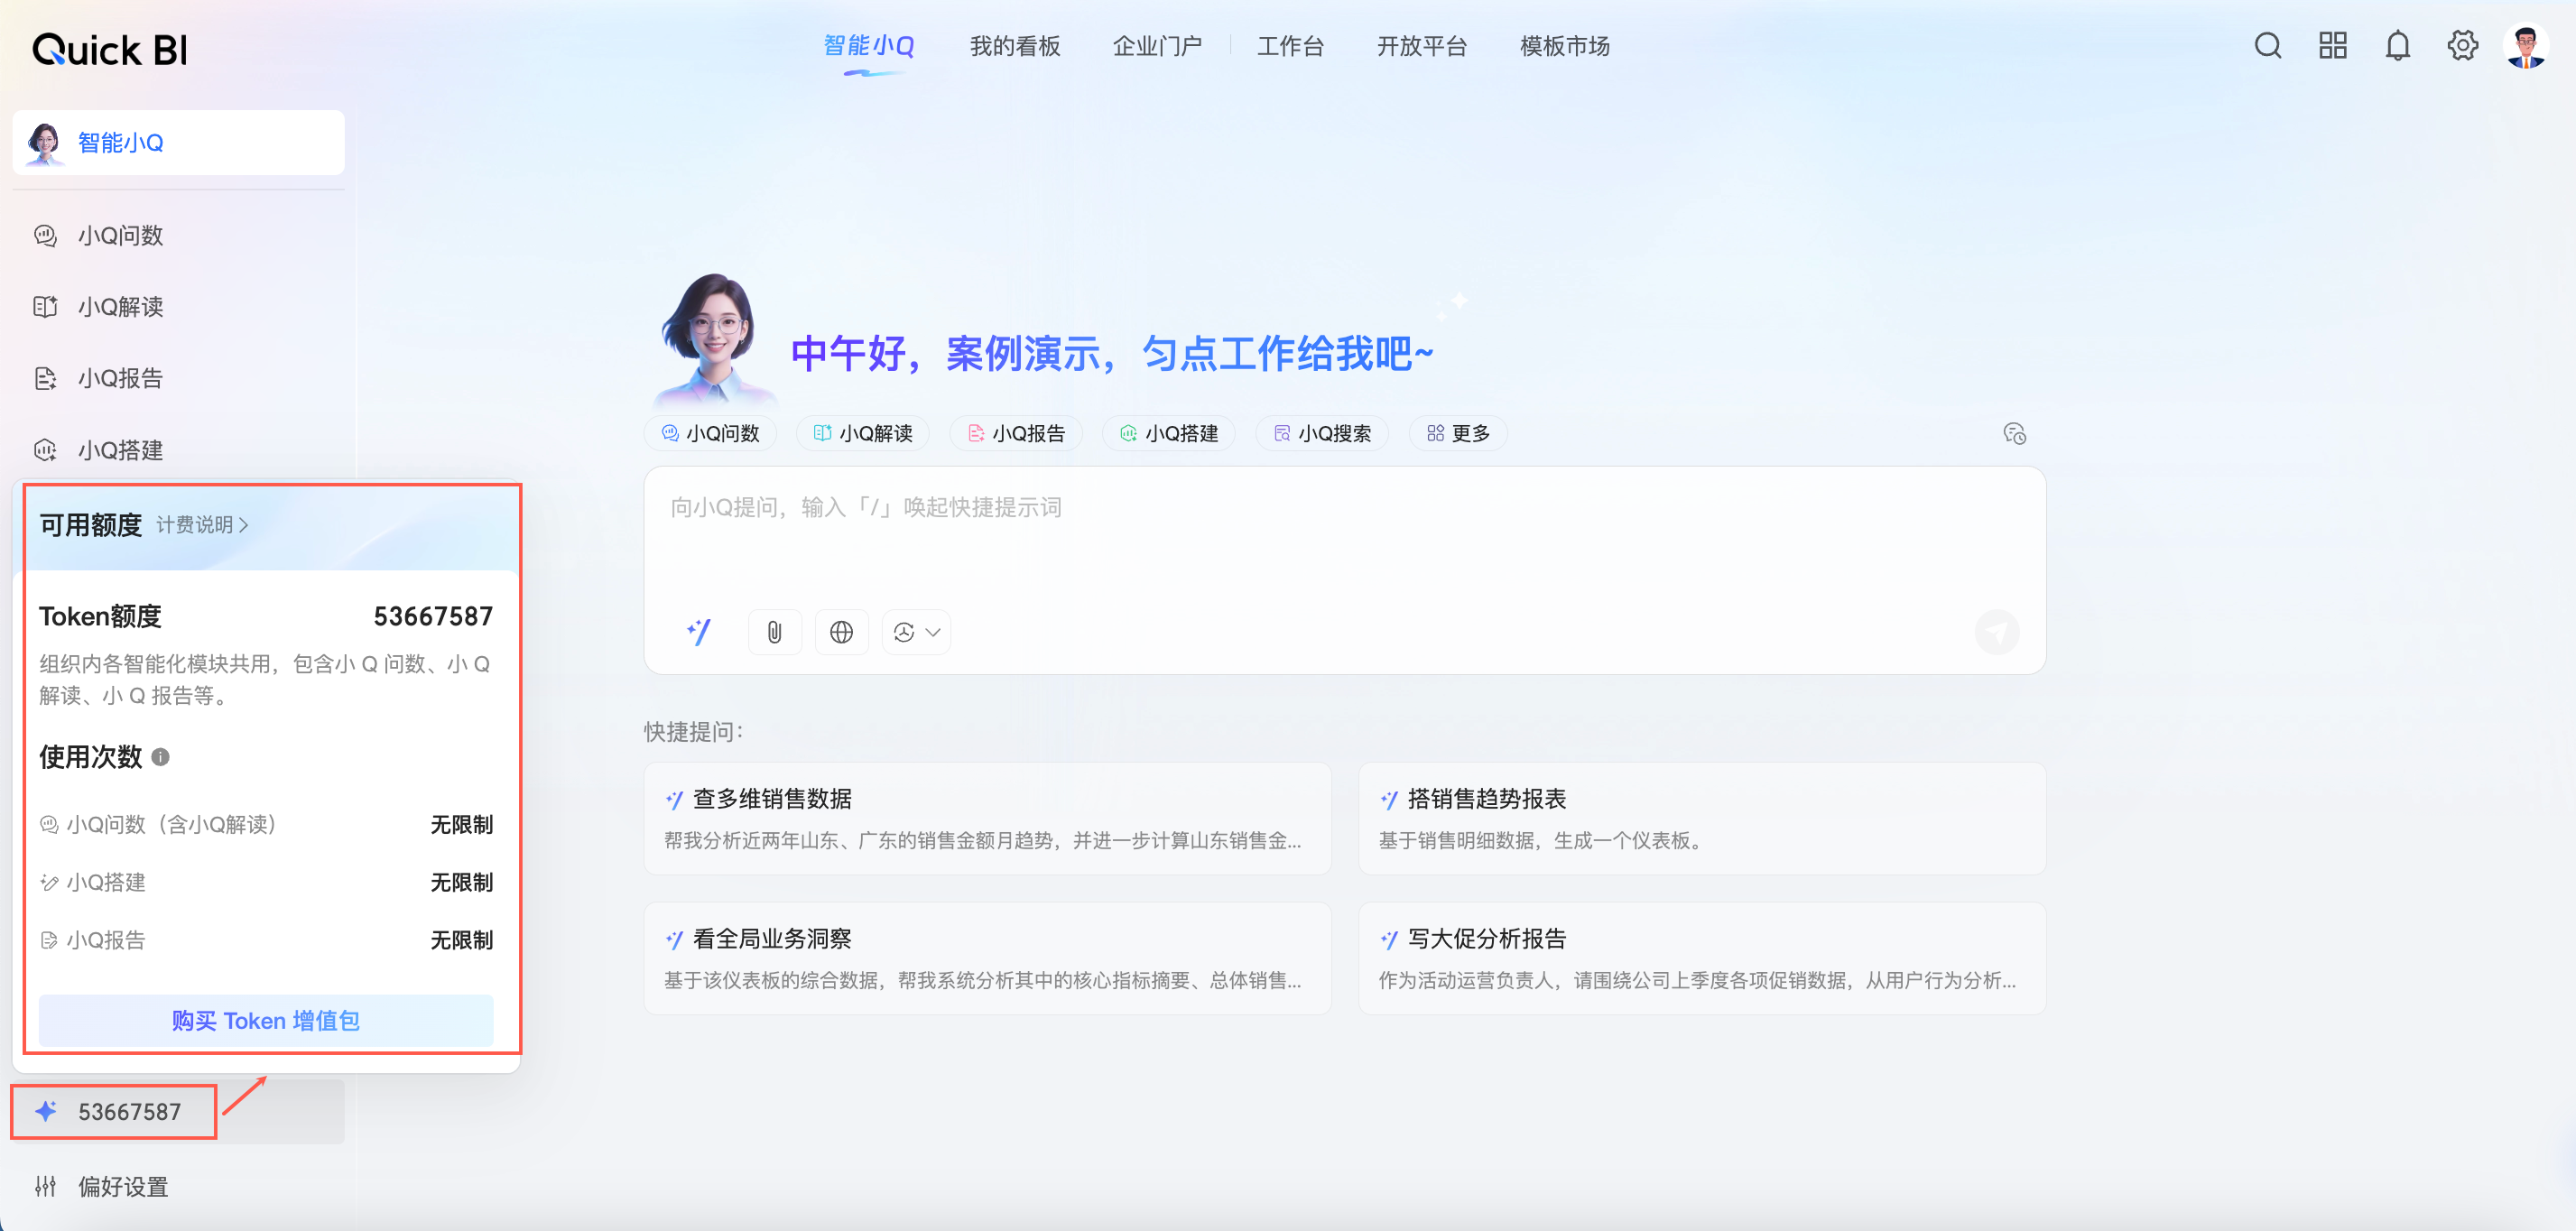Choose quick prompt 写大促分析报告
Image resolution: width=2576 pixels, height=1231 pixels.
pyautogui.click(x=1702, y=958)
